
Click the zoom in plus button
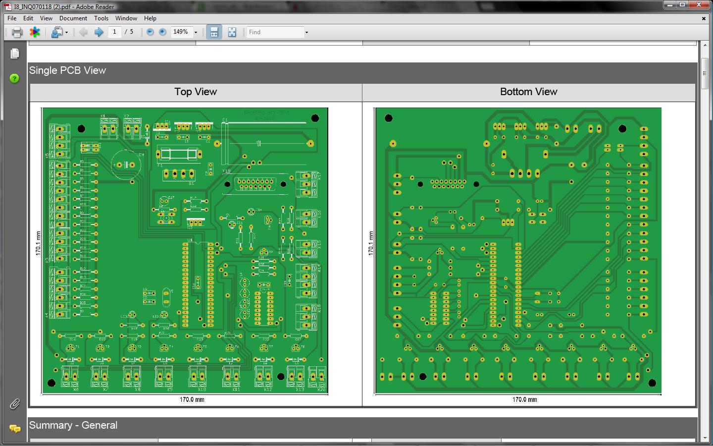162,32
